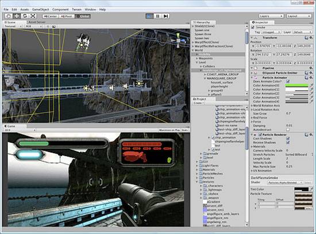Image resolution: width=316 pixels, height=234 pixels.
Task: Click the Tint Color black swatch
Action: coord(301,189)
